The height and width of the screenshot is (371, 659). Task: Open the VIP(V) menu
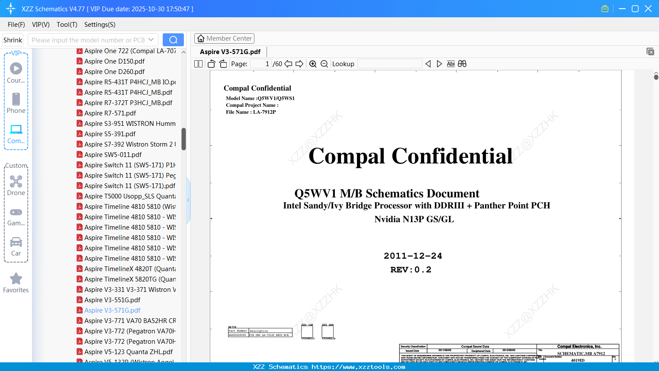(x=41, y=25)
